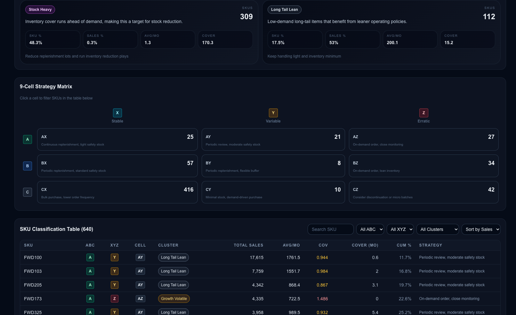Image resolution: width=516 pixels, height=315 pixels.
Task: Click the B row badge in matrix
Action: click(28, 166)
